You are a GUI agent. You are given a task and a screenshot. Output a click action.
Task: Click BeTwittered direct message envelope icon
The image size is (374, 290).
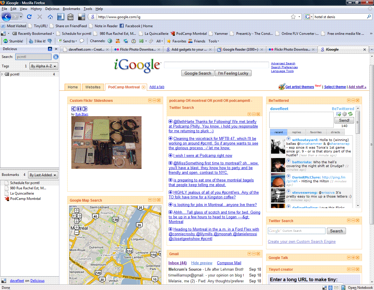[x=339, y=114]
